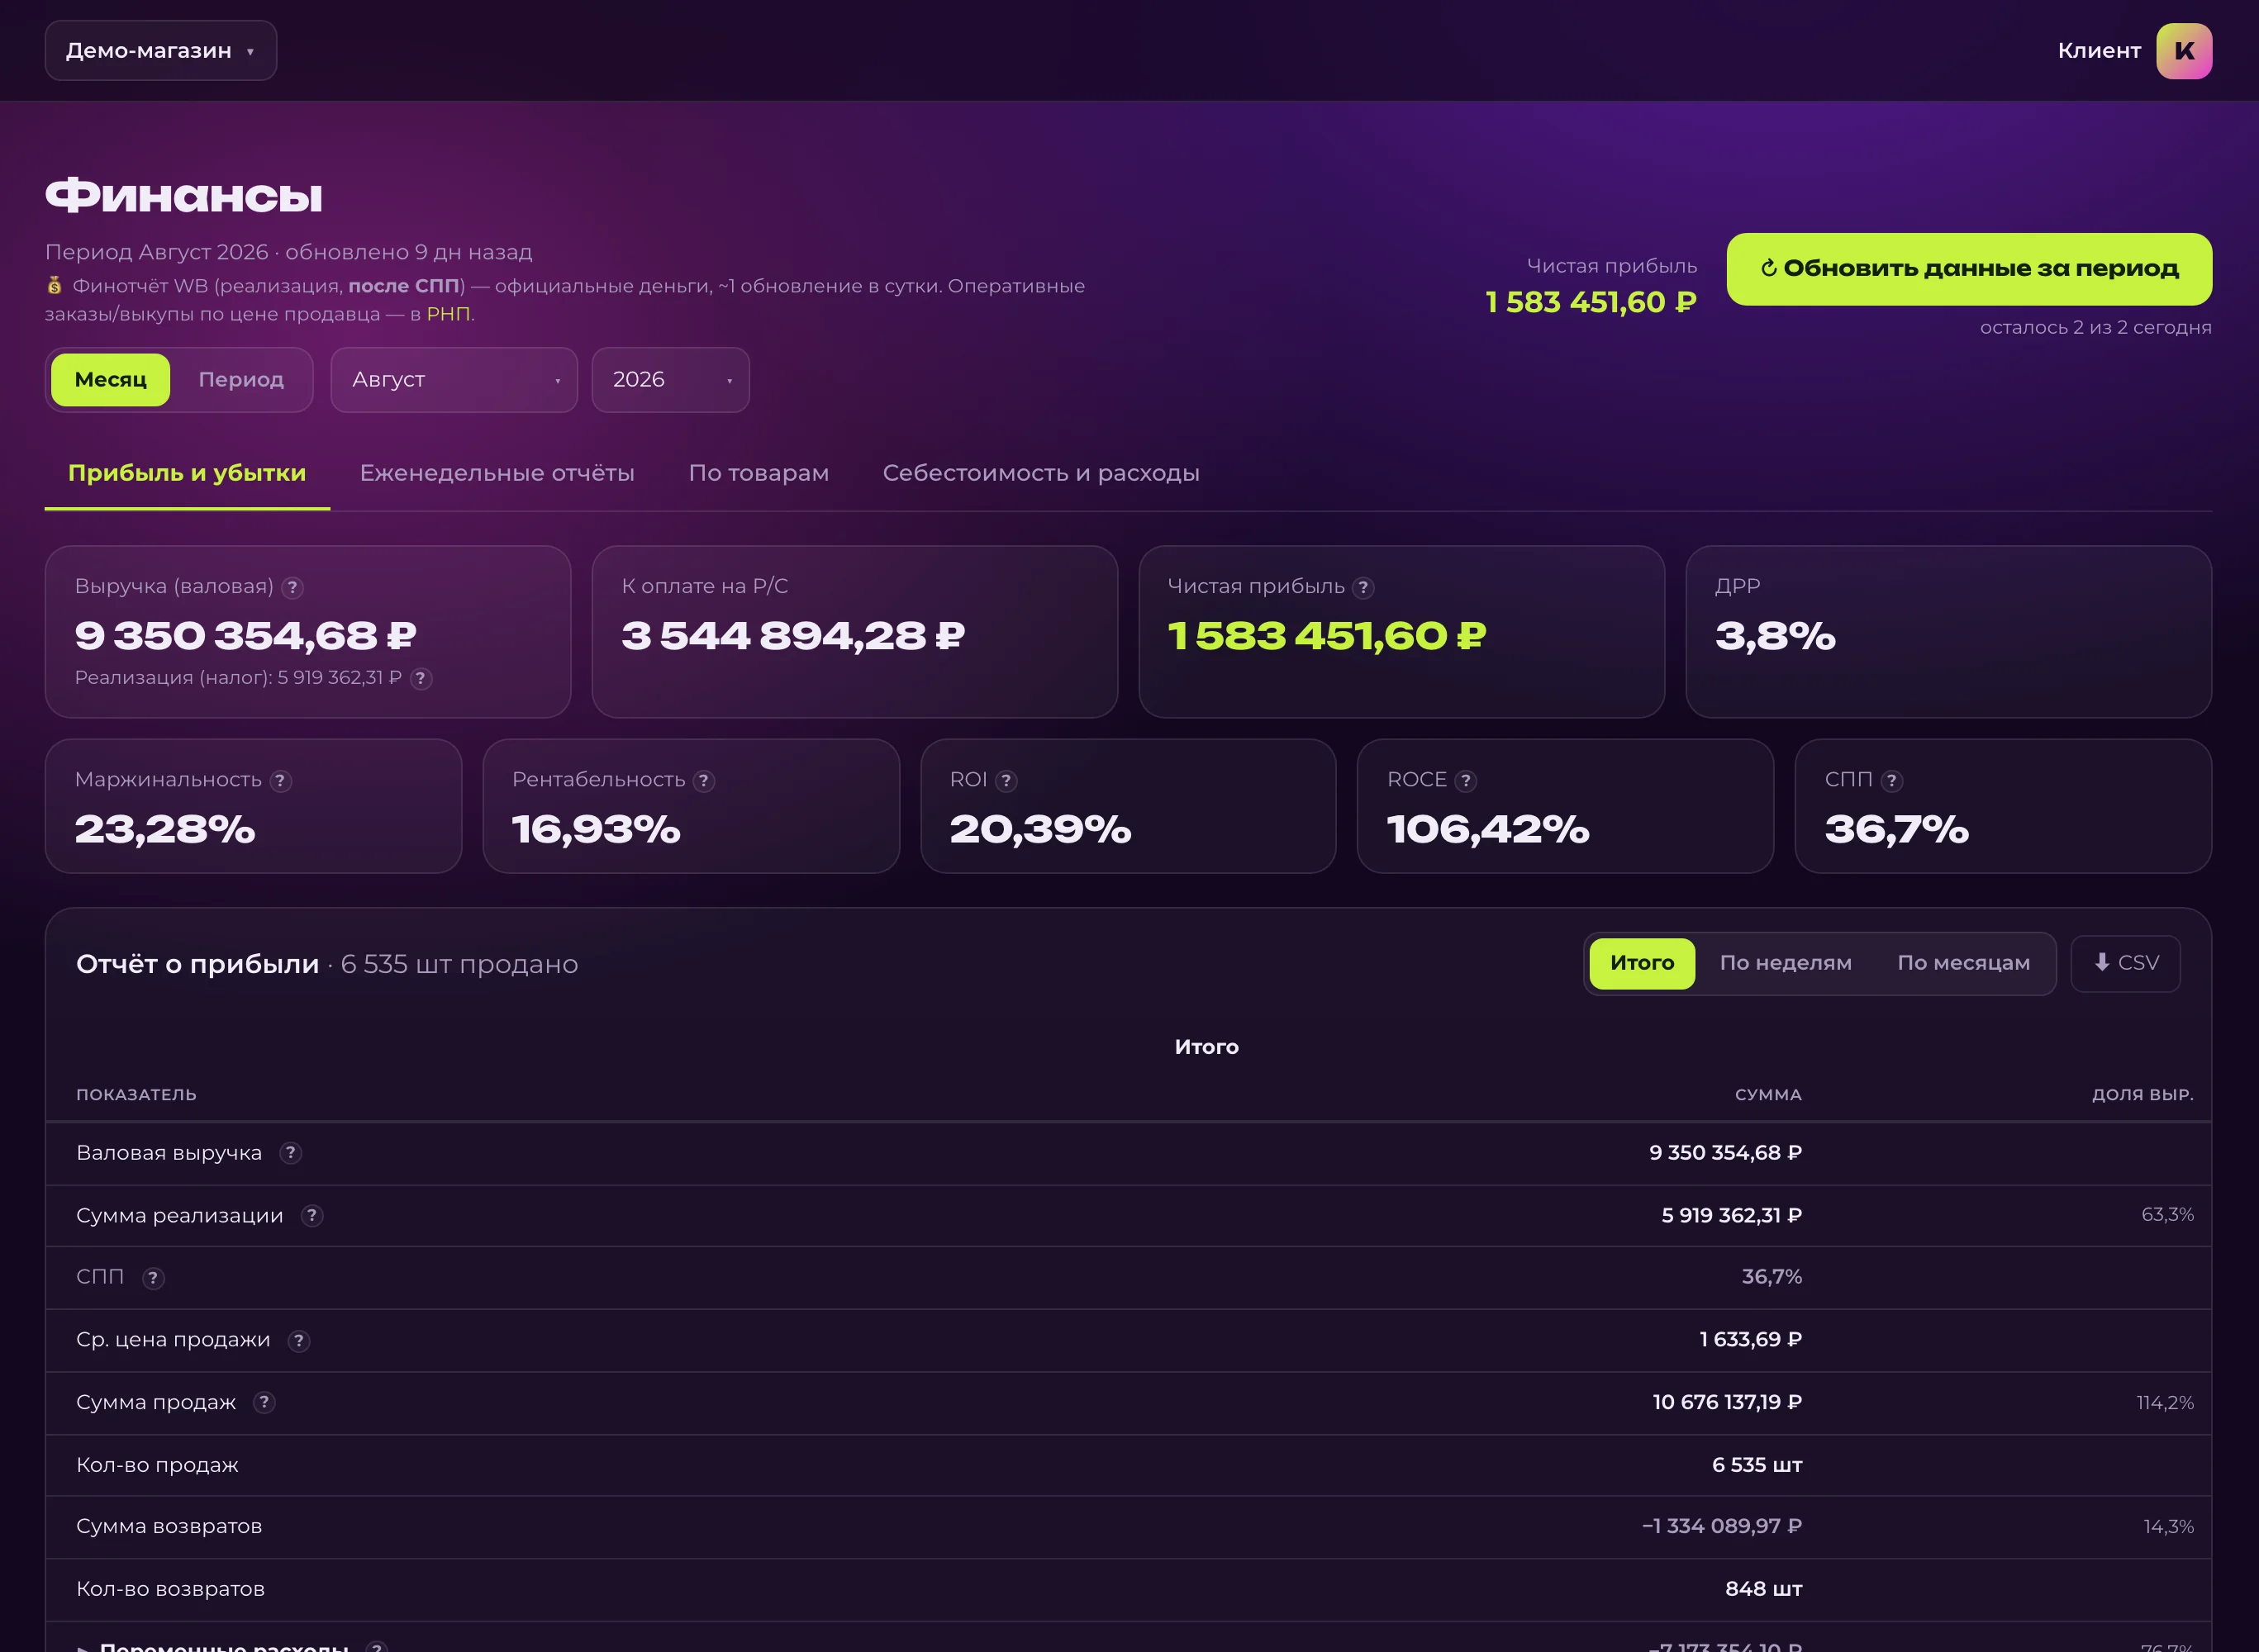The width and height of the screenshot is (2259, 1652).
Task: Click the ROCE question mark icon
Action: pyautogui.click(x=1466, y=781)
